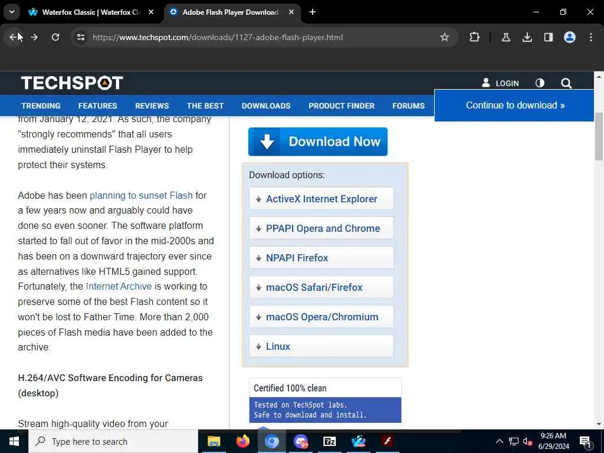Follow the planning to sunset Flash link
The image size is (604, 453).
click(141, 195)
